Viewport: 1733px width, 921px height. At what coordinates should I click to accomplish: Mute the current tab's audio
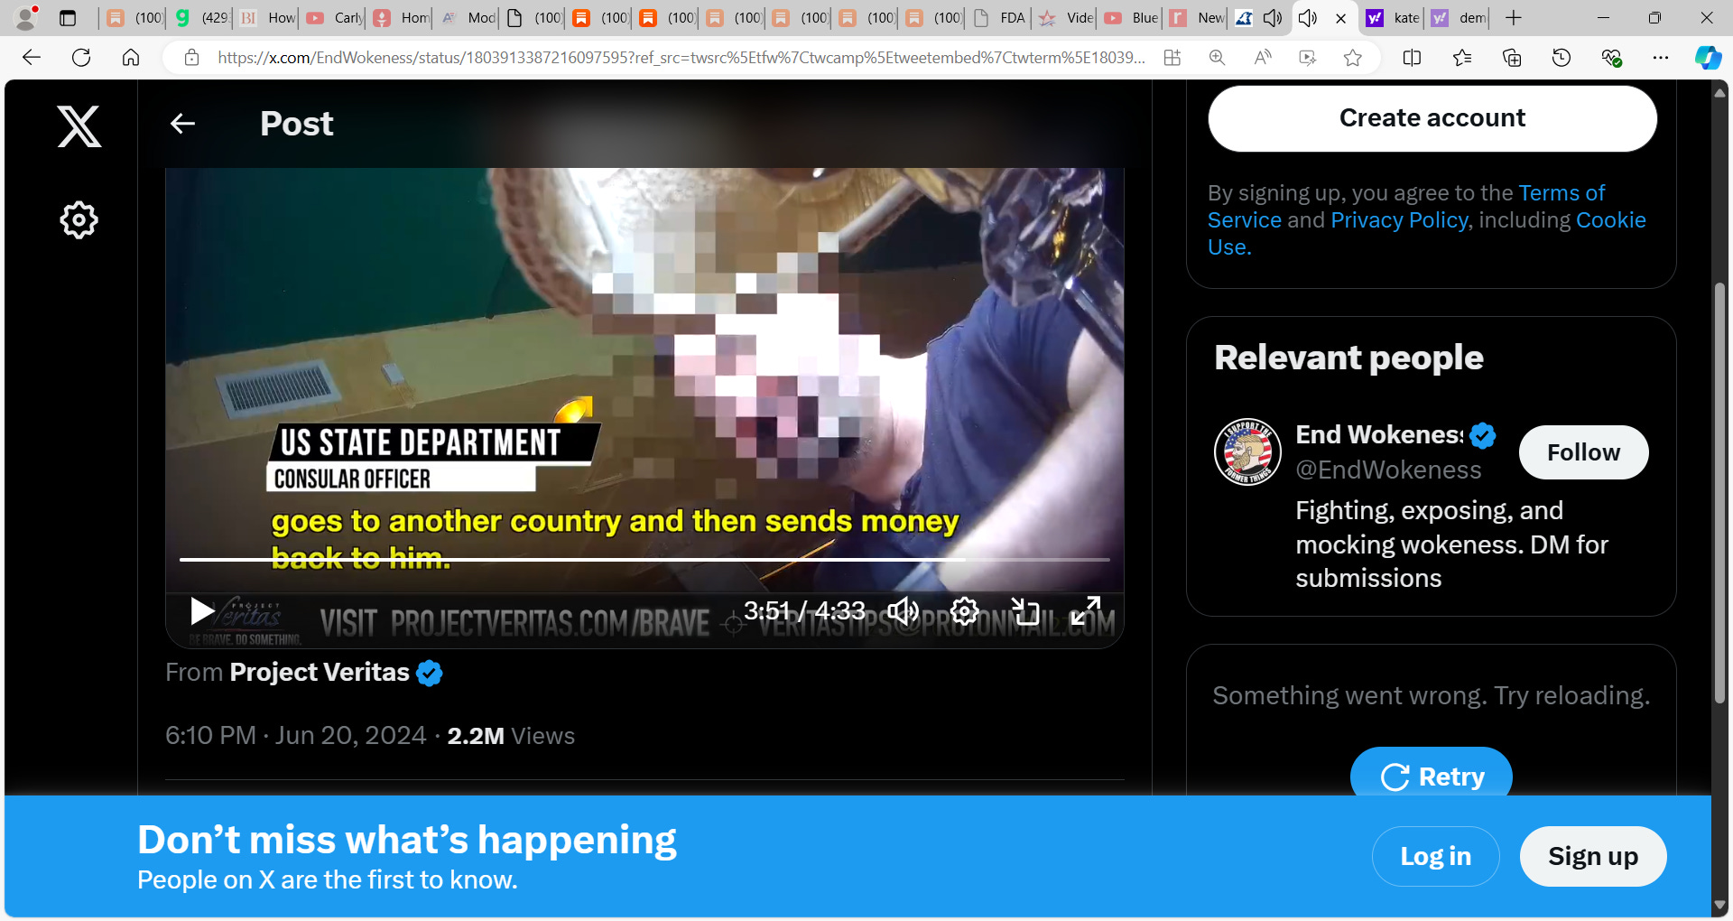pos(1308,17)
